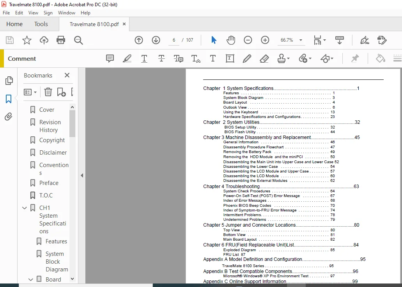This screenshot has width=402, height=287.
Task: Choose the Selection arrow tool
Action: tap(214, 40)
